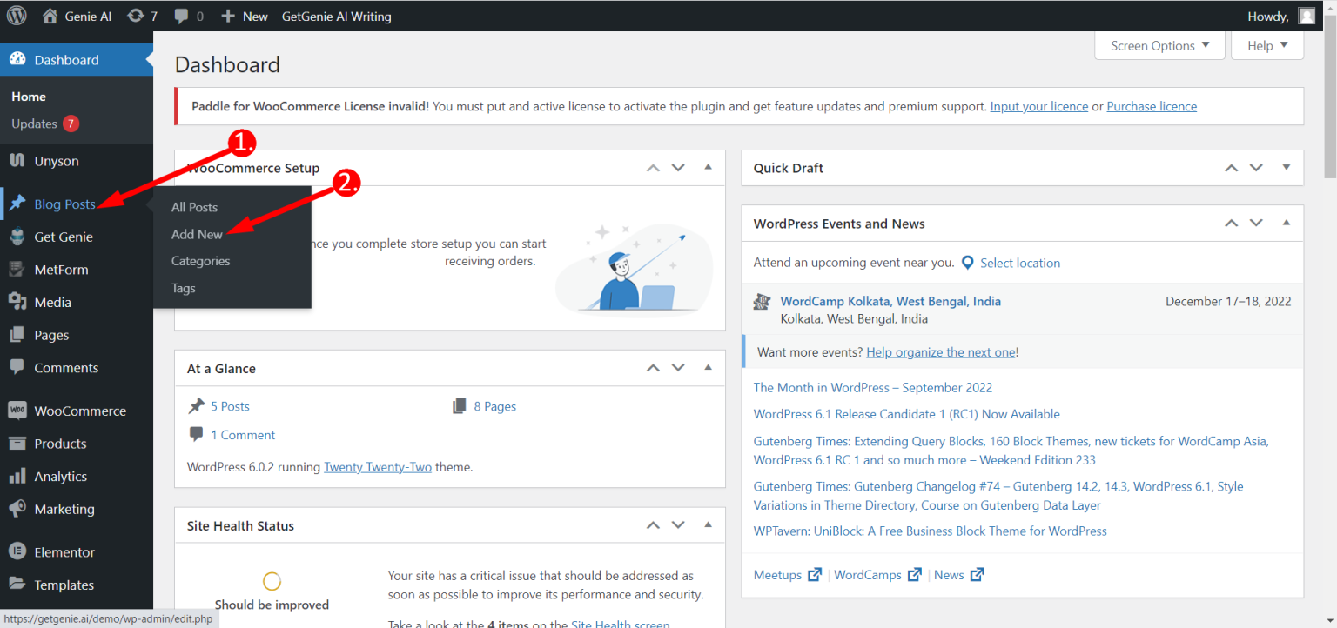This screenshot has width=1337, height=628.
Task: Click the MetForm plugin icon
Action: [18, 269]
